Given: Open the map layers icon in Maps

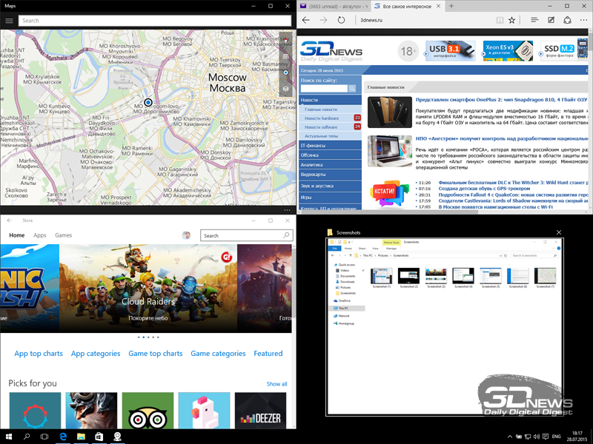Looking at the screenshot, I should (286, 89).
